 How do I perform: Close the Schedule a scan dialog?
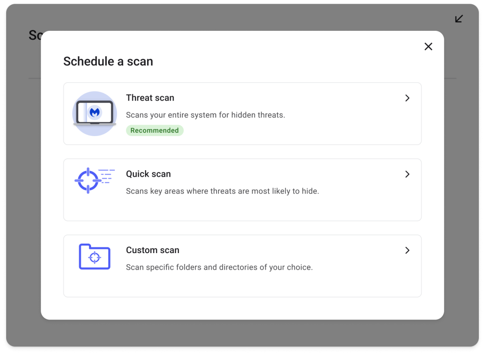click(x=428, y=46)
